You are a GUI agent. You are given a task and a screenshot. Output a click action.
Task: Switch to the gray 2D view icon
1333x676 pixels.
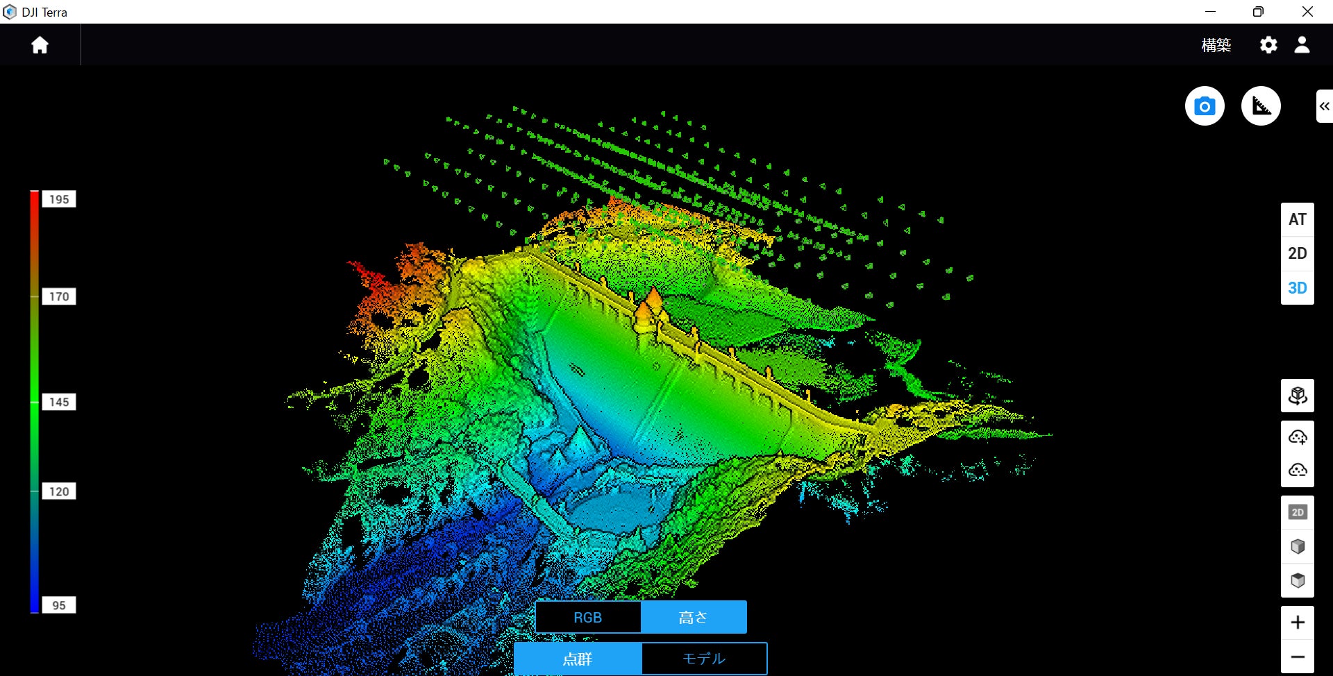point(1297,512)
